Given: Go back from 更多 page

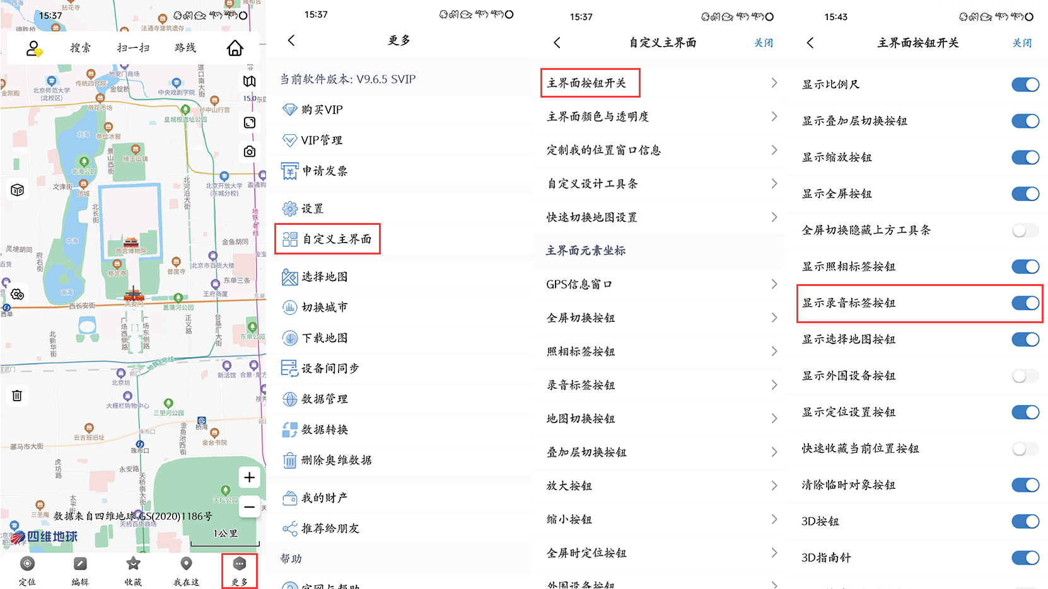Looking at the screenshot, I should click(291, 40).
